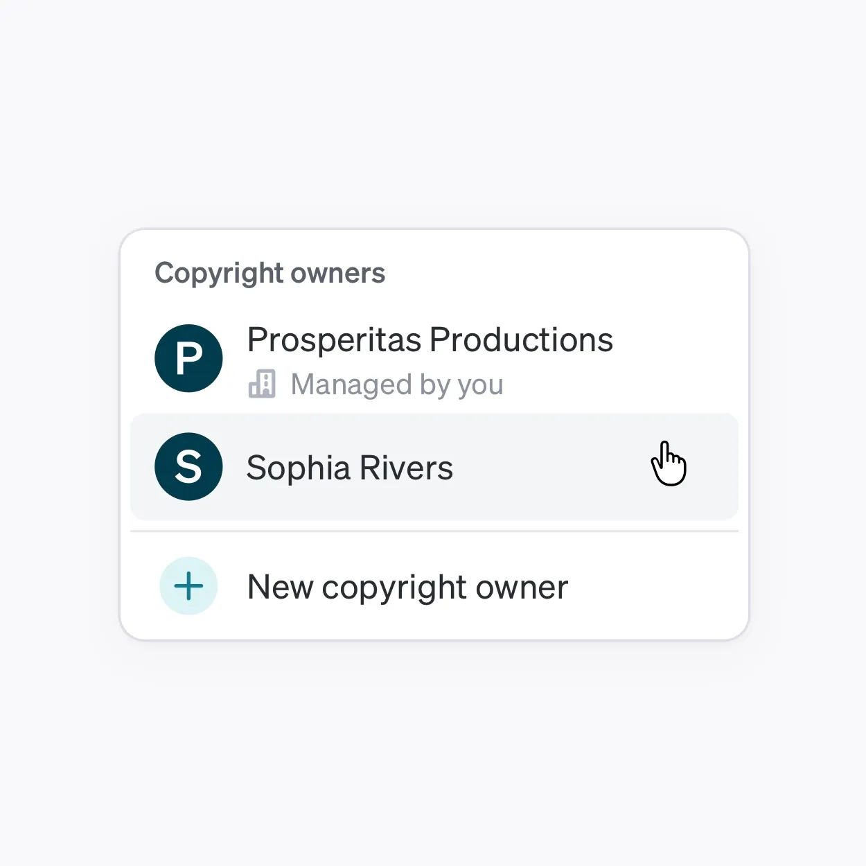Click the light teal circle with plus

(x=188, y=586)
